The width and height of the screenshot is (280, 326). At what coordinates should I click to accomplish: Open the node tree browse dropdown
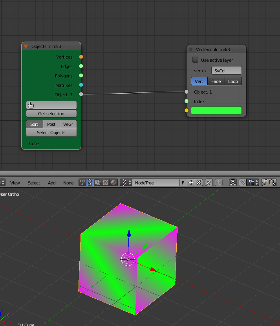click(x=126, y=182)
